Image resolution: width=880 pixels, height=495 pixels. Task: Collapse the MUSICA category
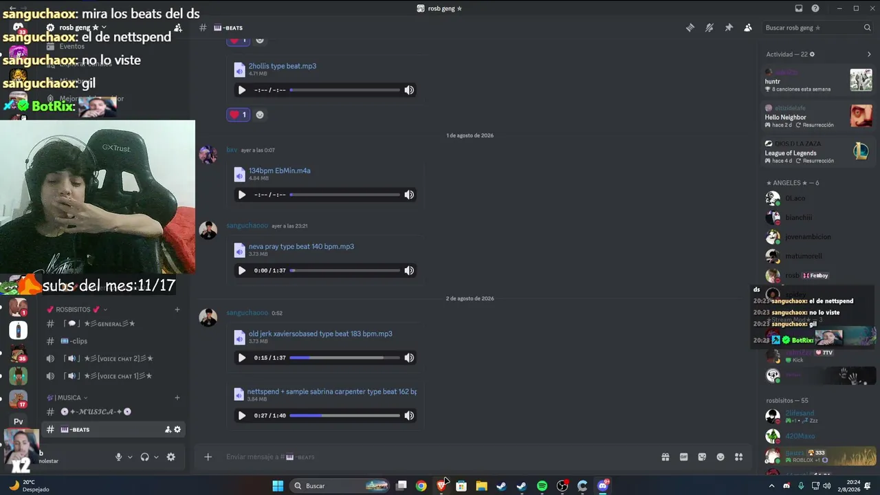pyautogui.click(x=67, y=397)
